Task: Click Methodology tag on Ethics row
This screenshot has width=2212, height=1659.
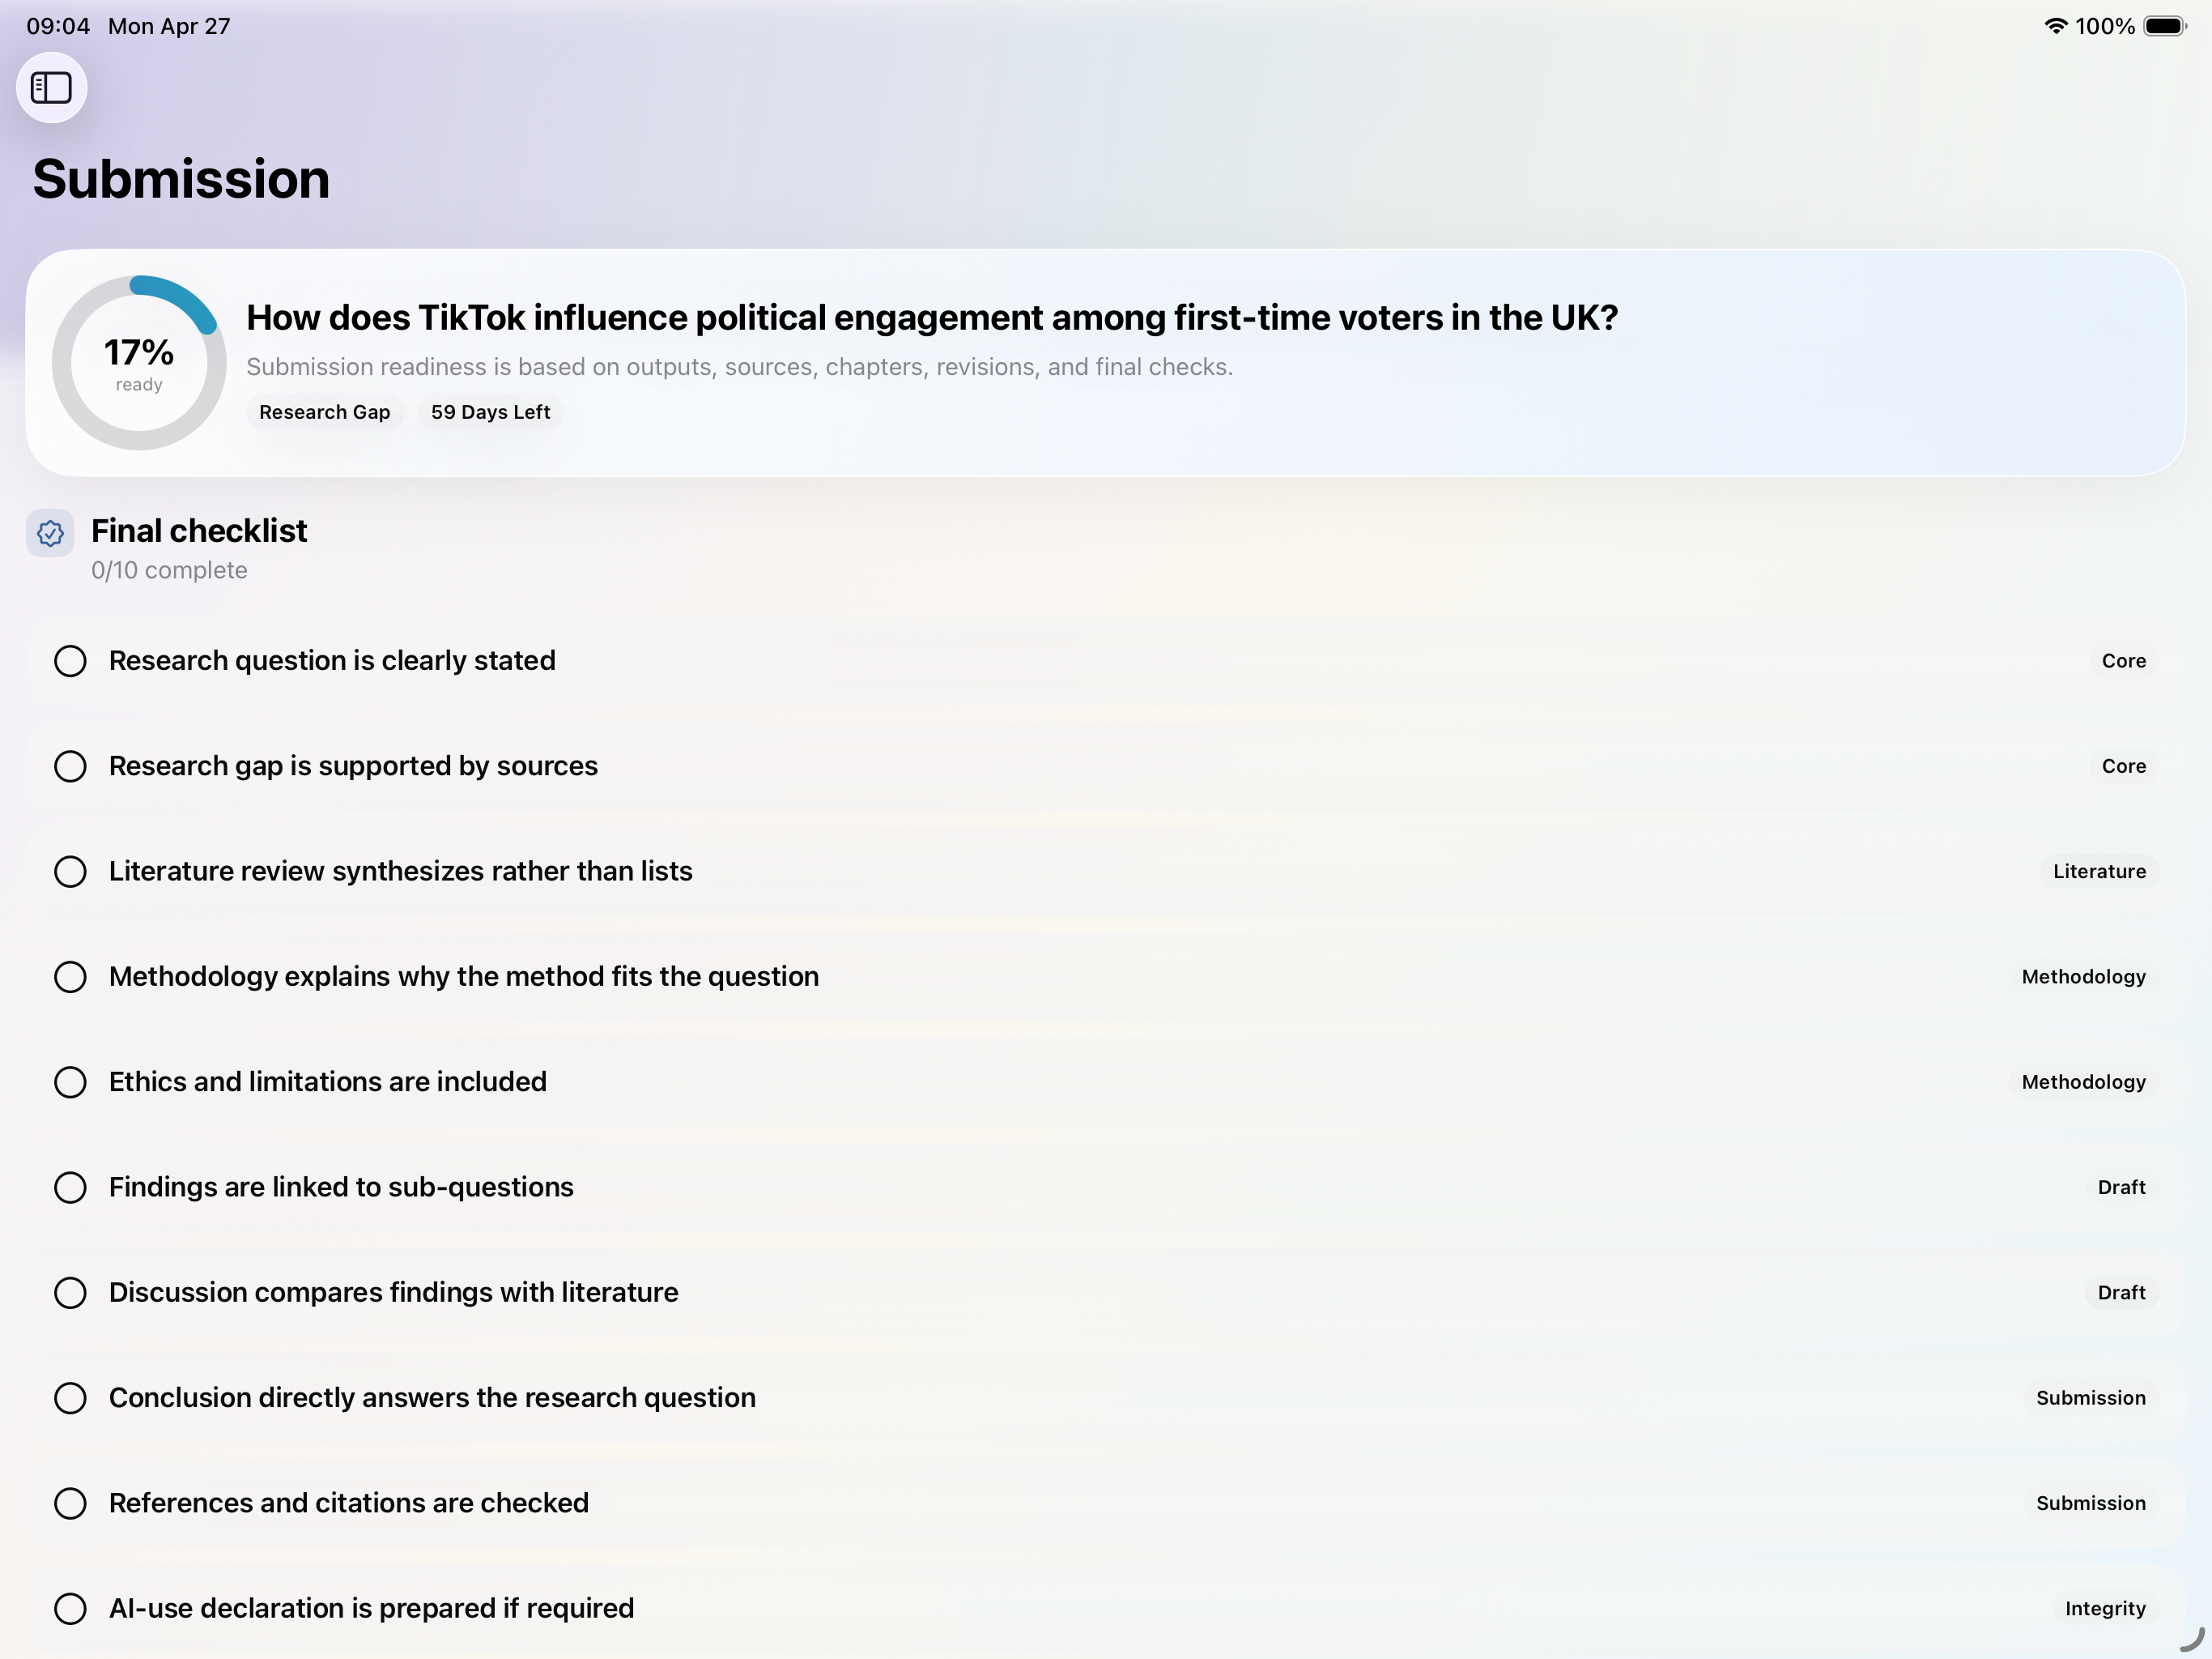Action: point(2084,1083)
